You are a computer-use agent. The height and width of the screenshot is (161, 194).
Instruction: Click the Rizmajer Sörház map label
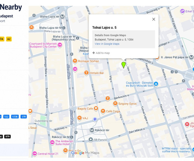88,61
